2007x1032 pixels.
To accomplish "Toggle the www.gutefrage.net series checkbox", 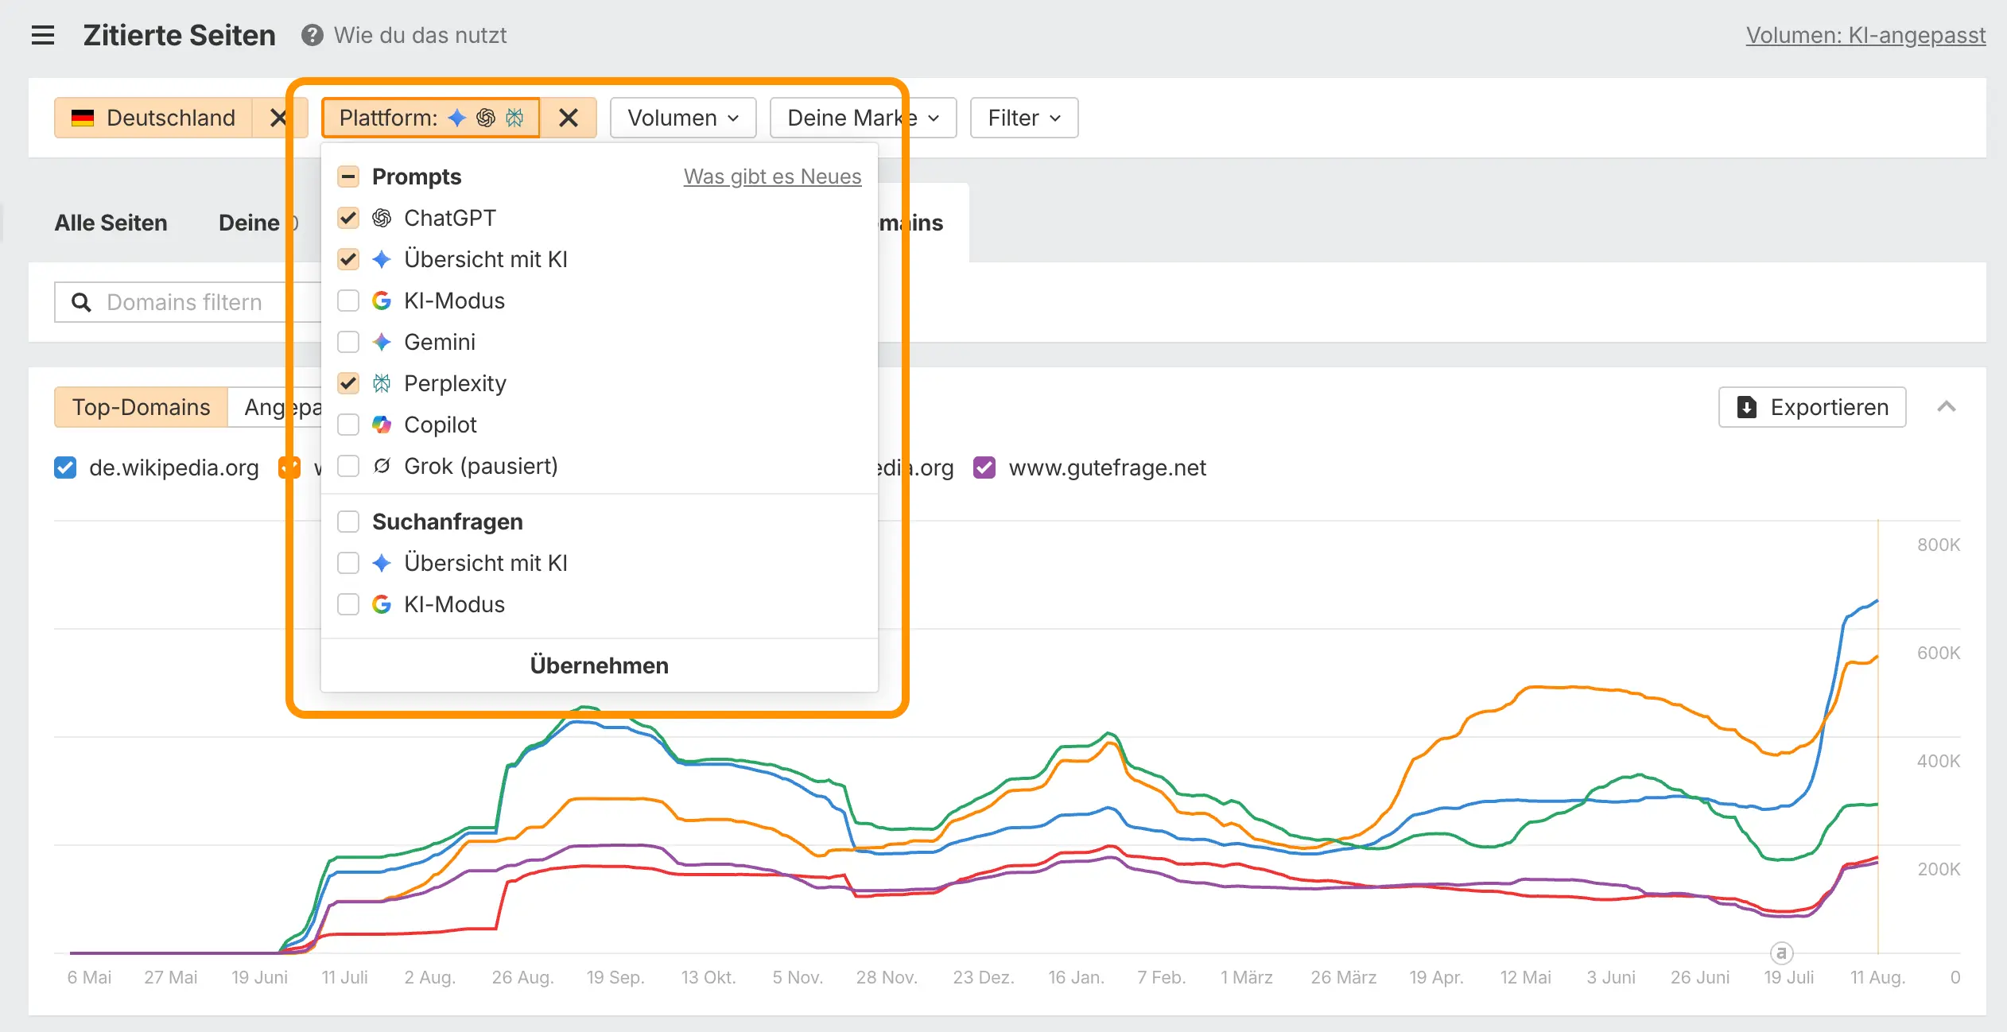I will [x=984, y=468].
